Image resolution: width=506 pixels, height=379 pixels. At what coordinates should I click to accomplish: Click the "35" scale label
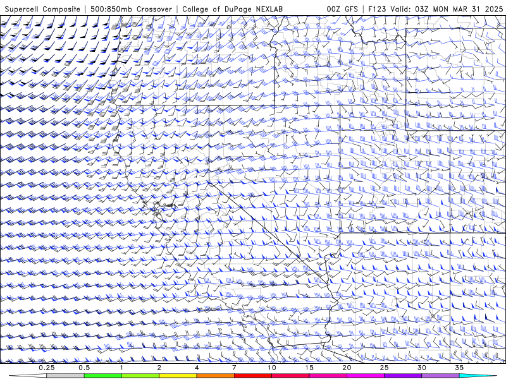[459, 368]
